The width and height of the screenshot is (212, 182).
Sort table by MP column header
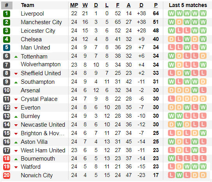coord(74,5)
